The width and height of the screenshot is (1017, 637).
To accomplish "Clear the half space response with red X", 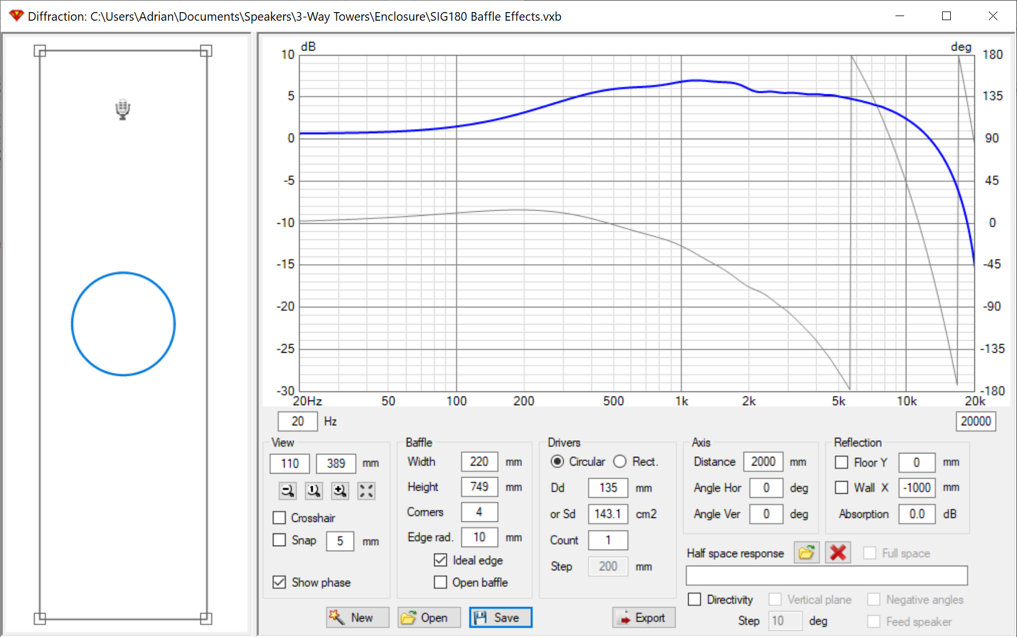I will [838, 553].
